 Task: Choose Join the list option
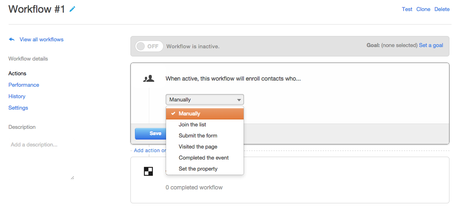tap(205, 124)
